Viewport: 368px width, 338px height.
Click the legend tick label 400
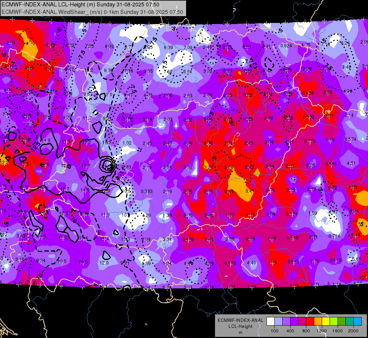[x=290, y=331]
